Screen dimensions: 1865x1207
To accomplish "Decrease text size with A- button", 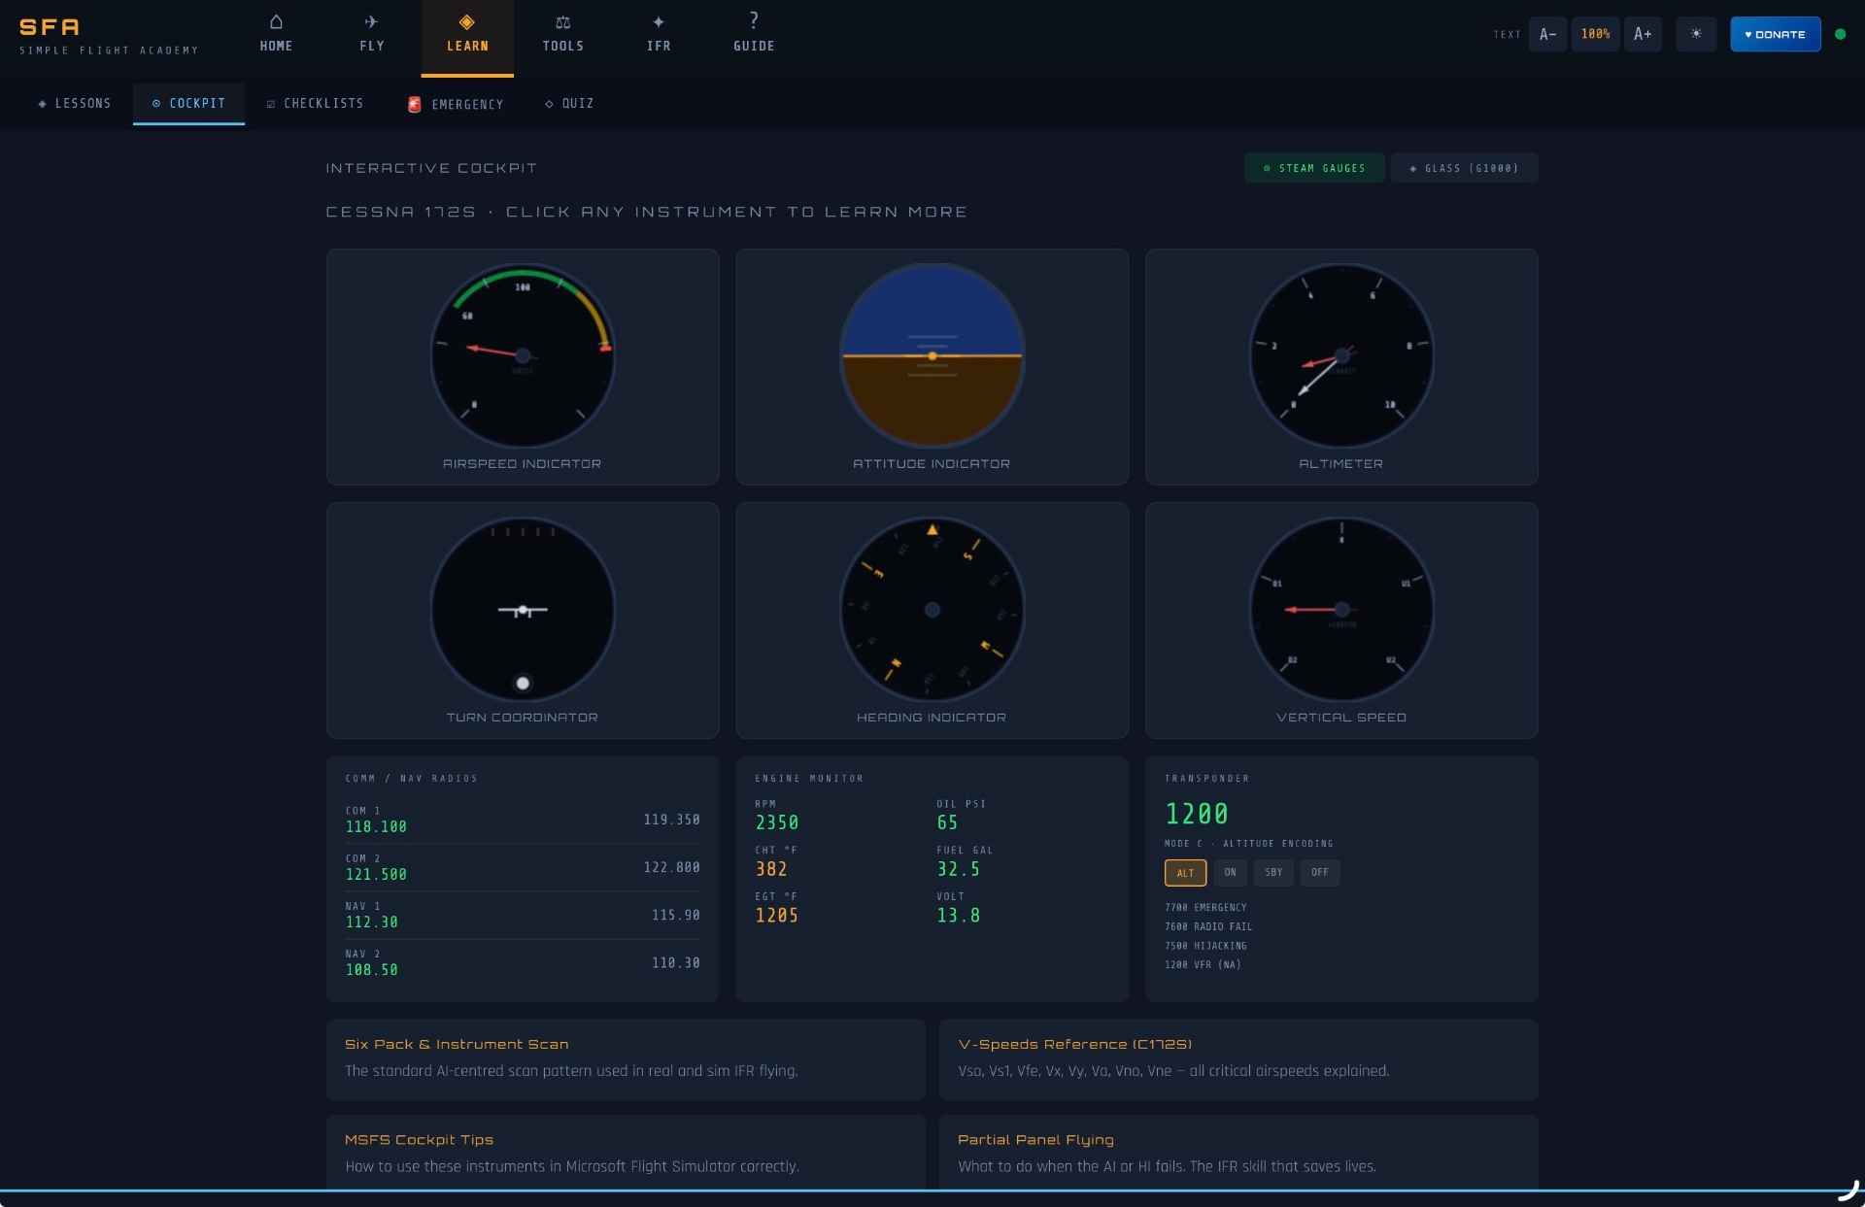I will tap(1547, 34).
